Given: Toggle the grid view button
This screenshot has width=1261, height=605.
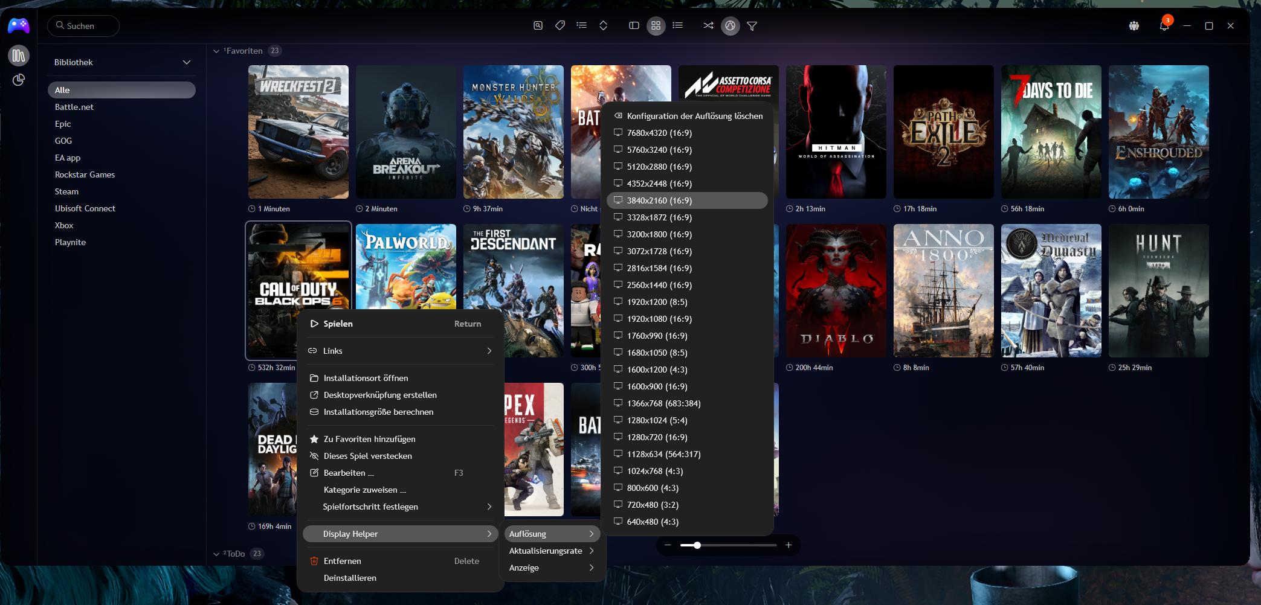Looking at the screenshot, I should 656,25.
